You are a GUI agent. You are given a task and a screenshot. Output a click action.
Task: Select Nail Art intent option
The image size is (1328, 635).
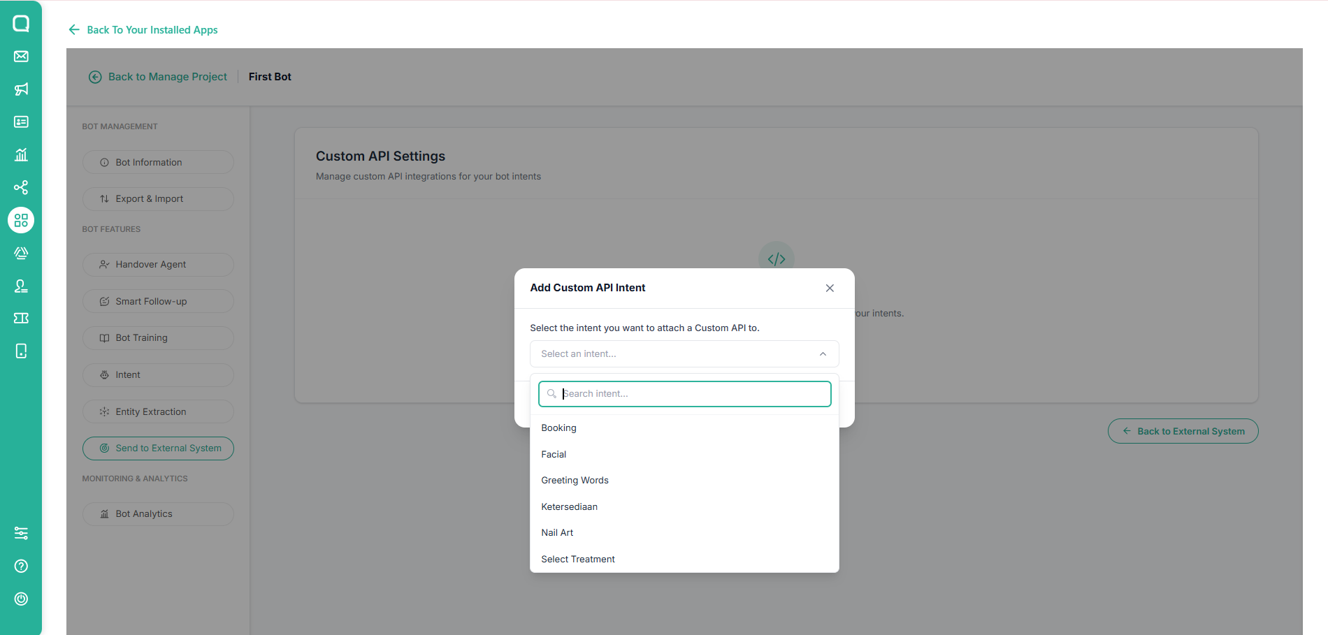pos(684,532)
